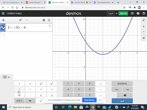
Task: Open the Desmos help icon
Action: [138, 13]
